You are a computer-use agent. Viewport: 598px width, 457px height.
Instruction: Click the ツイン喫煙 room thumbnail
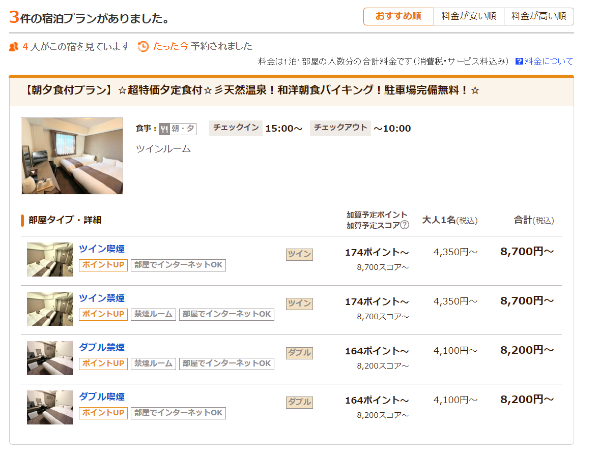[50, 259]
